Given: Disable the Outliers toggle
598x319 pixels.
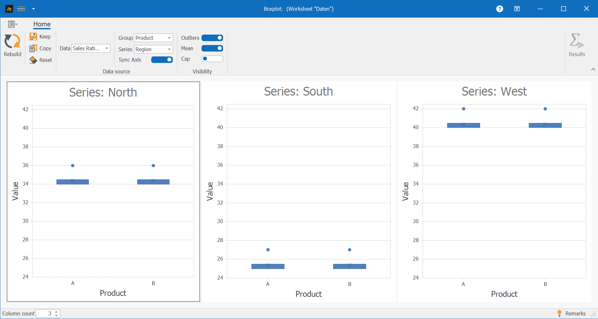Looking at the screenshot, I should (212, 38).
